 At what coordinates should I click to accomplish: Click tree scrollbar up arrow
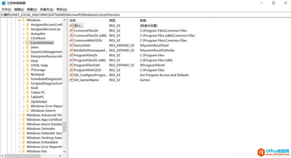point(64,20)
